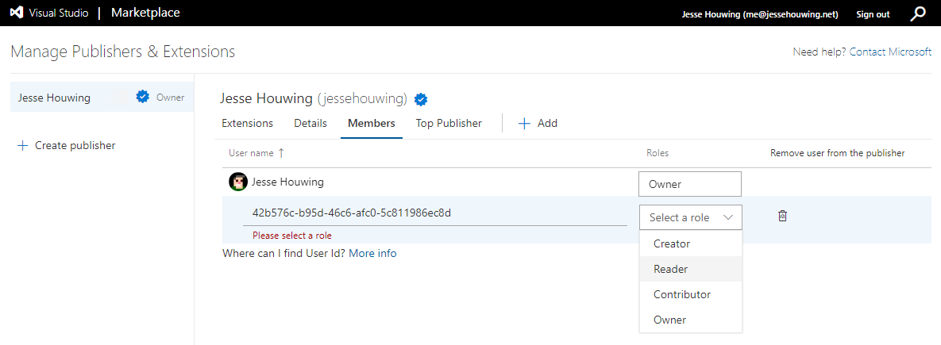This screenshot has width=941, height=345.
Task: Select the Members tab
Action: [372, 124]
